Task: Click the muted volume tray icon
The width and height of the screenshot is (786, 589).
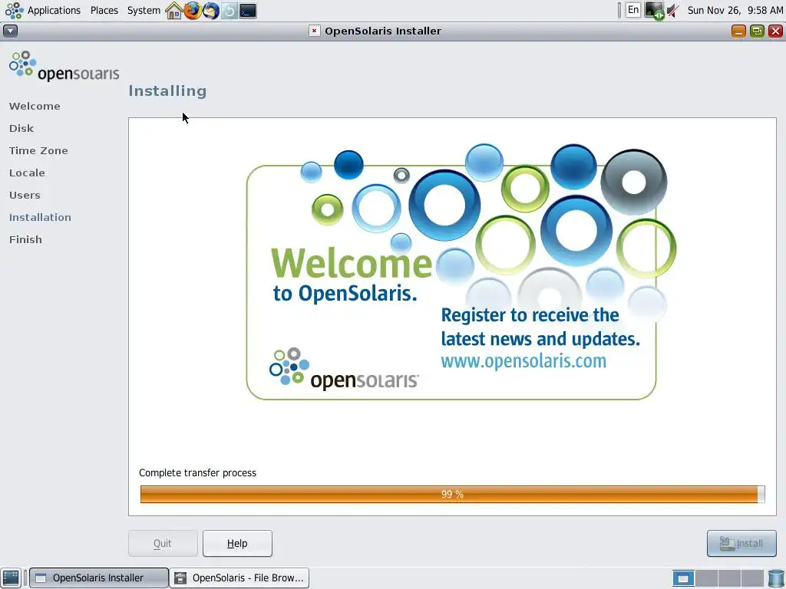Action: tap(673, 11)
